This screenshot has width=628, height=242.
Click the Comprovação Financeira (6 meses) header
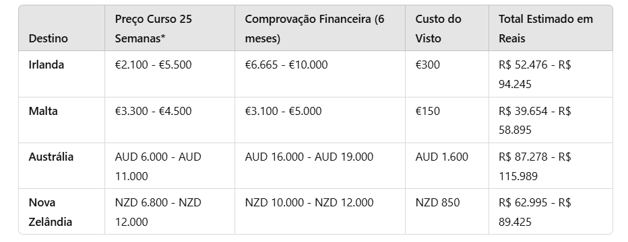315,29
